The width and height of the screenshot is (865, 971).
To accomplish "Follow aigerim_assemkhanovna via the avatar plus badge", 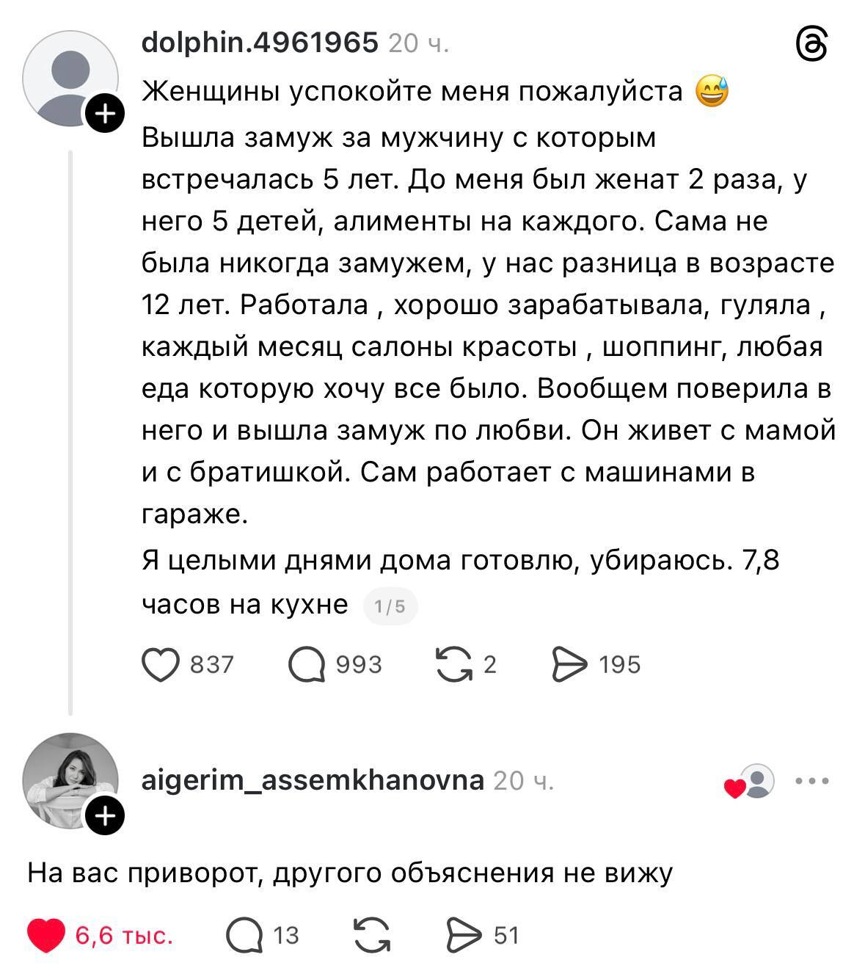I will [x=106, y=815].
